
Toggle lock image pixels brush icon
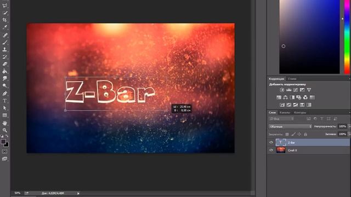[x=293, y=134]
